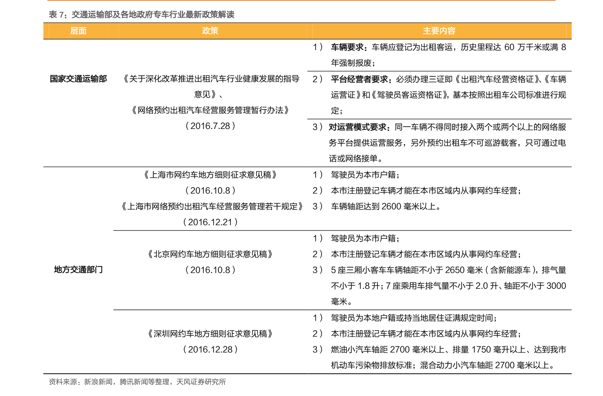This screenshot has height=396, width=603.
Task: Select the 地方交通部门 row label
Action: click(x=78, y=270)
